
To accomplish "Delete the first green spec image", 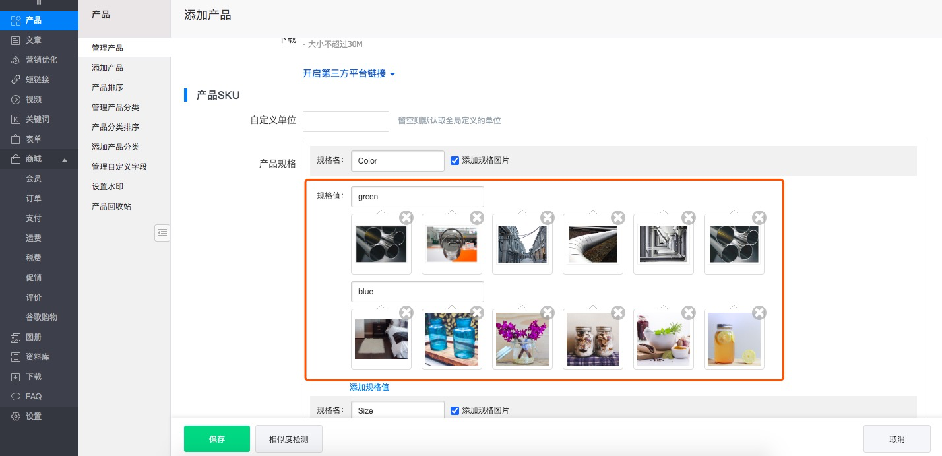I will coord(406,218).
